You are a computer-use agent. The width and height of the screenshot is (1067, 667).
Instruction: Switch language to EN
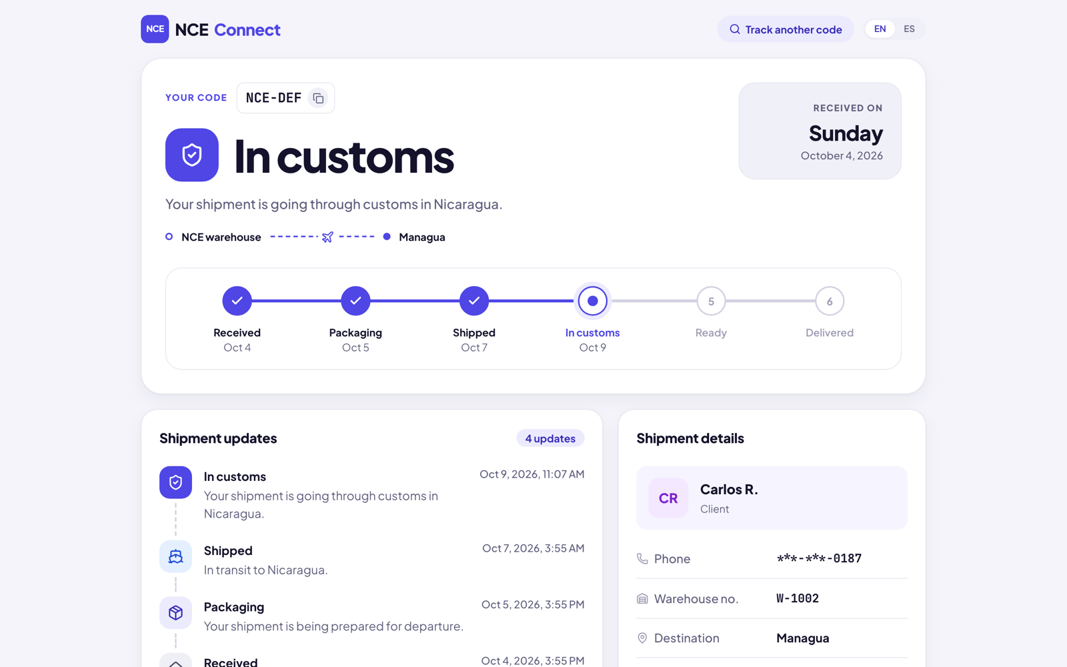coord(880,29)
